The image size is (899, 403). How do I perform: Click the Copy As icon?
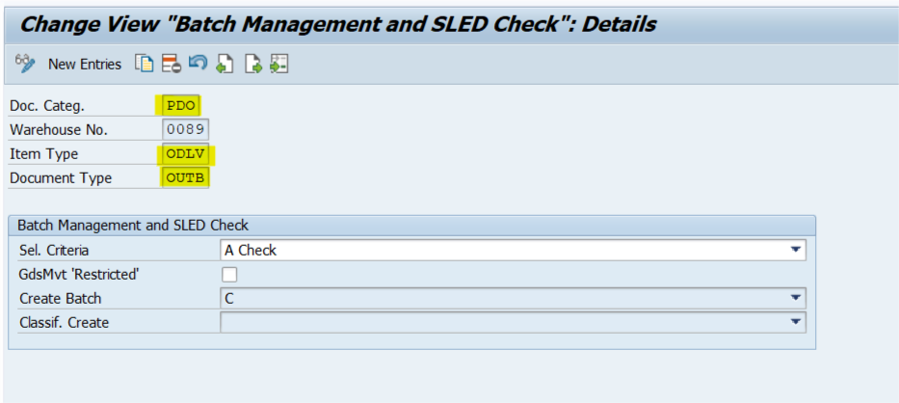[145, 64]
